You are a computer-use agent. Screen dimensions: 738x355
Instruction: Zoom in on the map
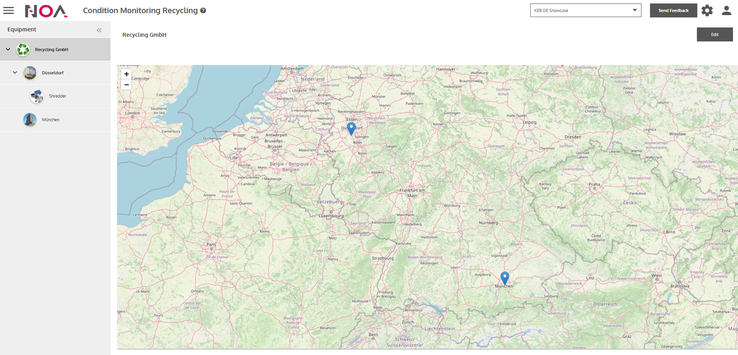[126, 74]
